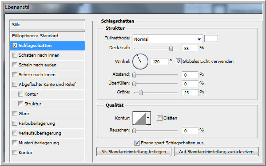Select Fülloptionen: Standard entry
266x166 pixels.
(48, 36)
